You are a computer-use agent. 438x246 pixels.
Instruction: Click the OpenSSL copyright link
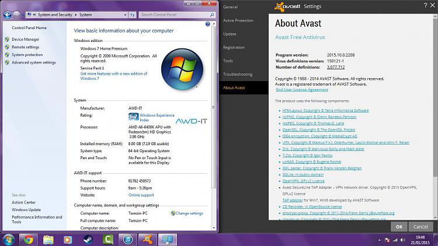(319, 129)
